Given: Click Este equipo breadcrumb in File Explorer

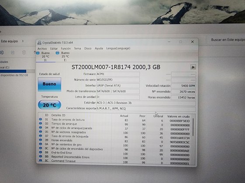Looking at the screenshot, I should [9, 41].
